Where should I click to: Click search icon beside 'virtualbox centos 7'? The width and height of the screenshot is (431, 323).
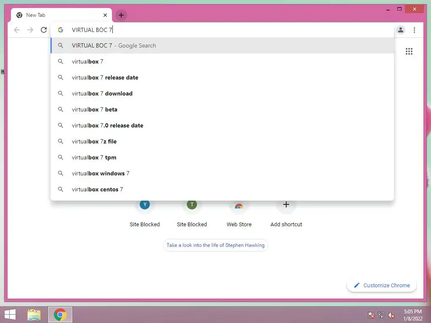(x=61, y=189)
